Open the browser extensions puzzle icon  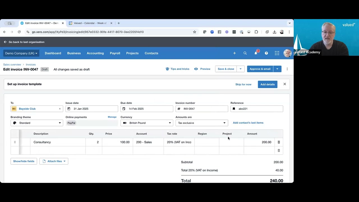click(x=256, y=32)
